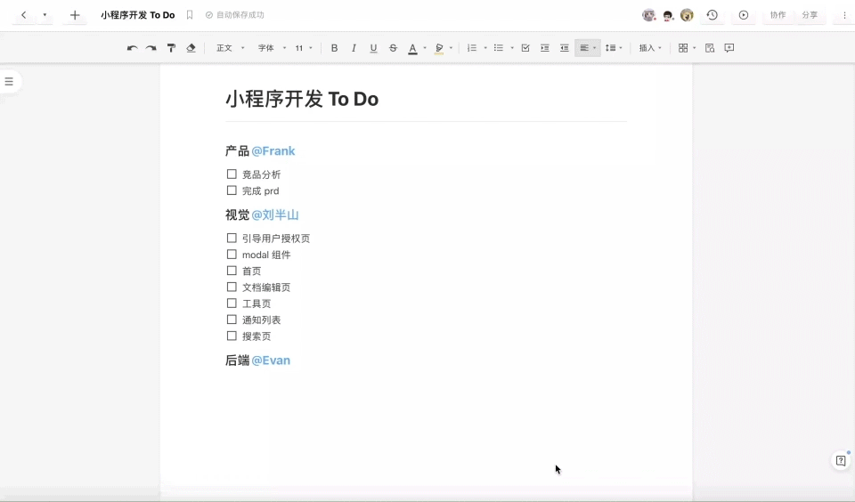Click the 协作 collaborate button
This screenshot has height=502, width=855.
coord(778,15)
